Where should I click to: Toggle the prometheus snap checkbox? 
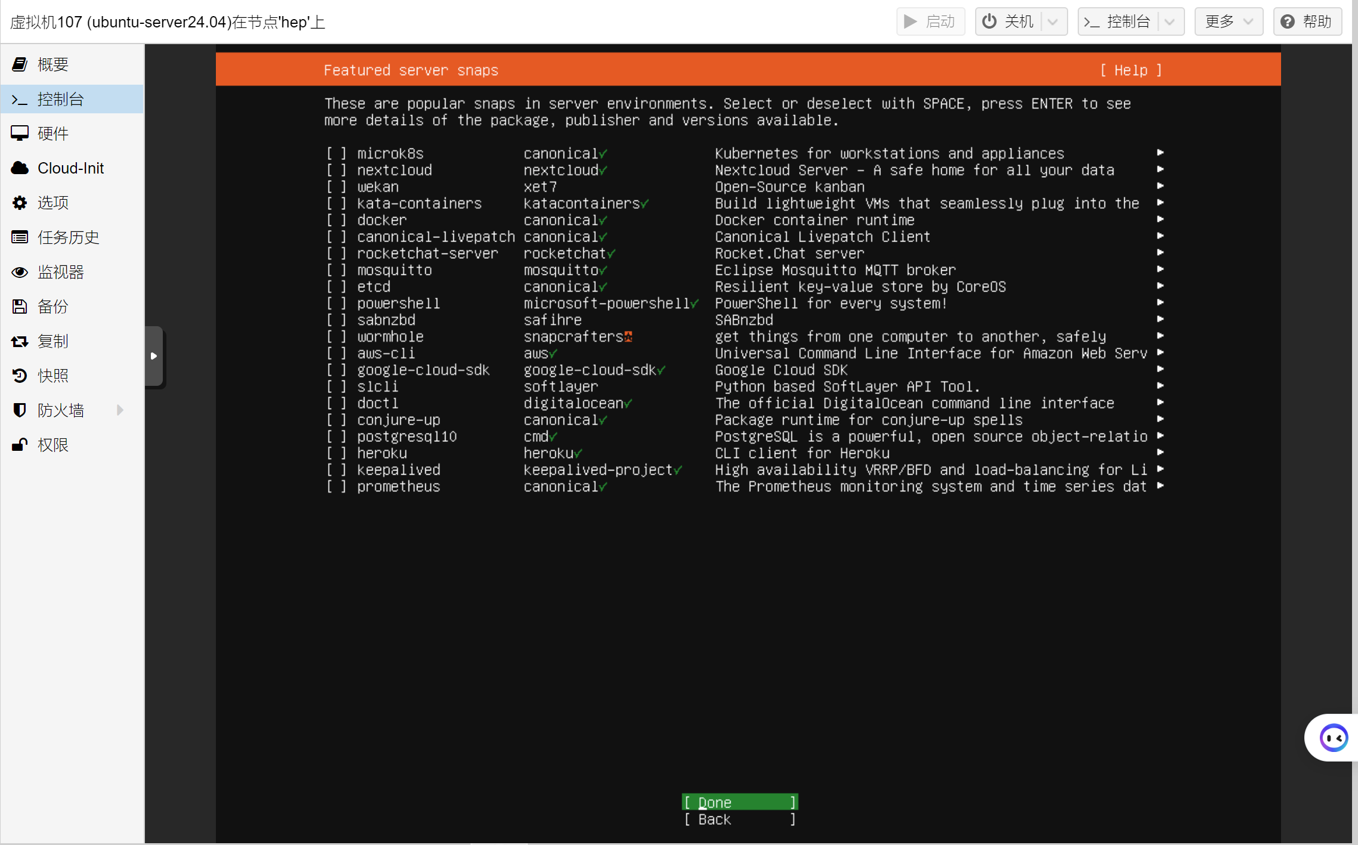click(x=336, y=487)
